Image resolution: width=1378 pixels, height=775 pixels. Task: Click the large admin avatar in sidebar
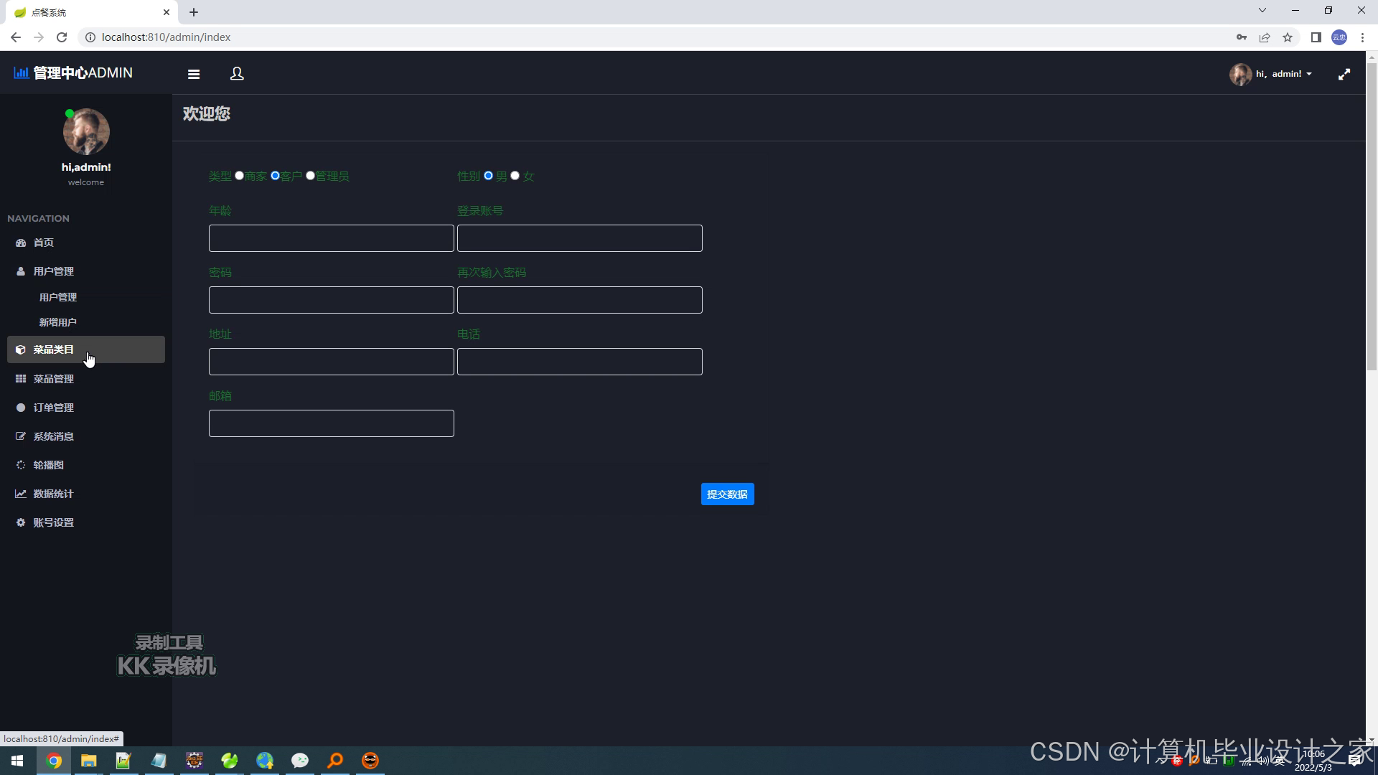86,132
